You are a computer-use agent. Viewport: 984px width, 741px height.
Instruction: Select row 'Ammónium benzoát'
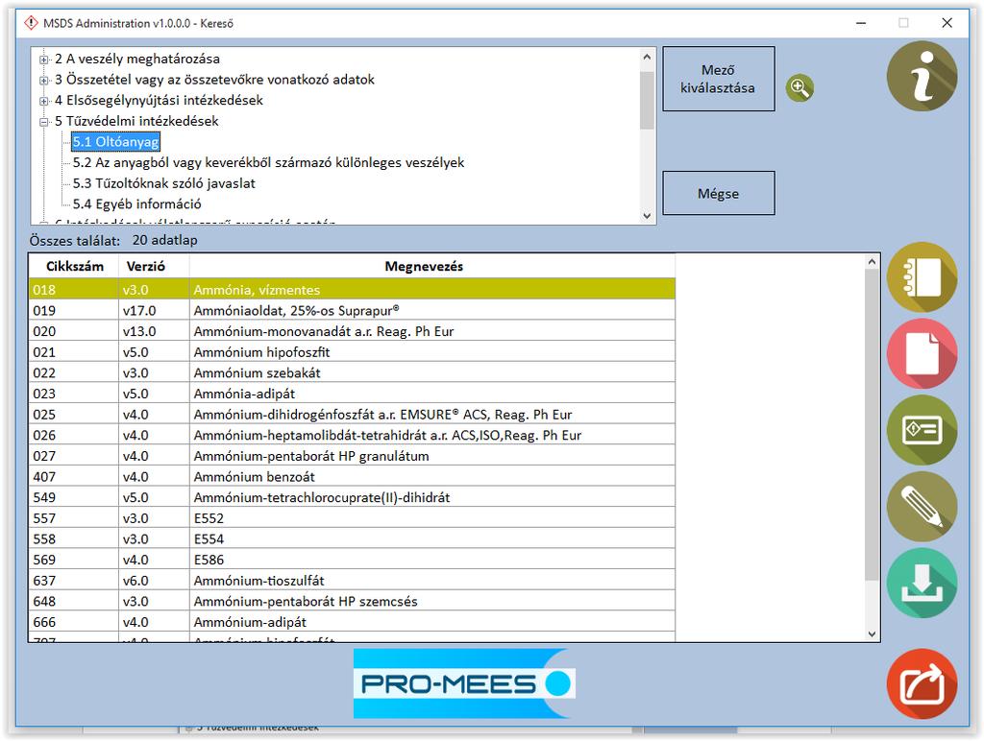click(x=352, y=476)
